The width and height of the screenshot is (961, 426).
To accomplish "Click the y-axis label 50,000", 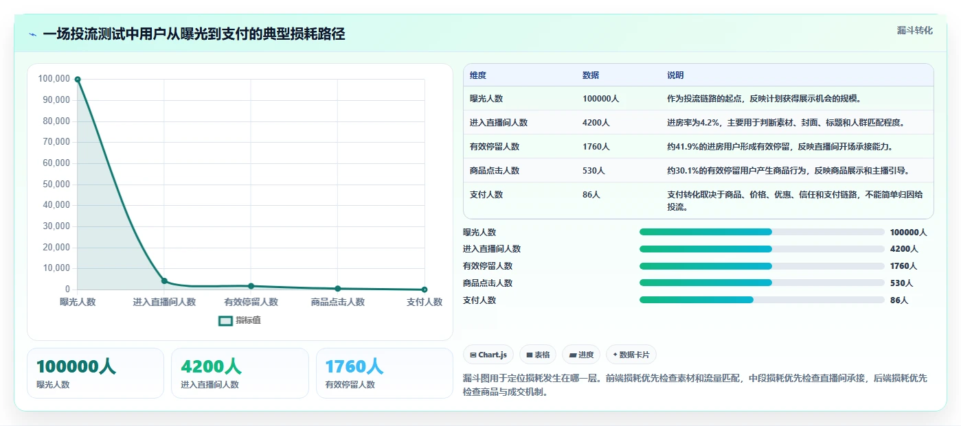I will (56, 185).
